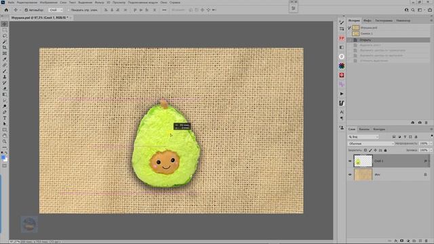Select the Path Selection tool

(5, 123)
